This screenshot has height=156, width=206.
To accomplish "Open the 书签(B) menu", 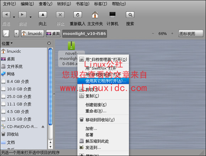I will (82, 4).
